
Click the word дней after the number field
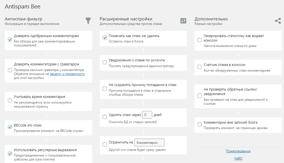click(x=158, y=115)
